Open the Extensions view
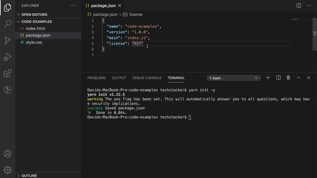Image resolution: width=317 pixels, height=178 pixels. click(x=7, y=73)
